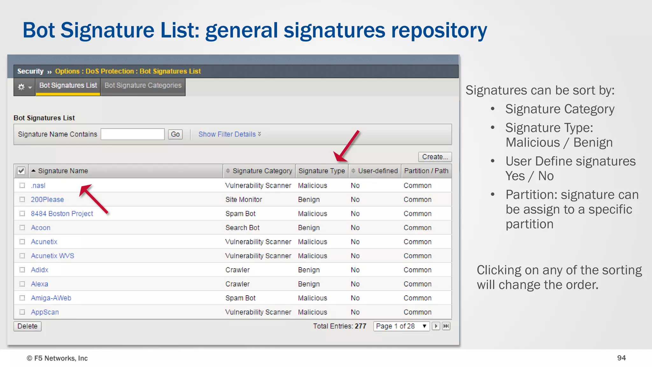Check the Alexa row checkbox

(x=22, y=284)
